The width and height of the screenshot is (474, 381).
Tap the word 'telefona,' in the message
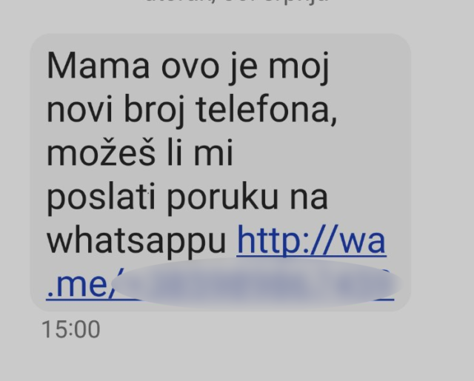point(267,109)
